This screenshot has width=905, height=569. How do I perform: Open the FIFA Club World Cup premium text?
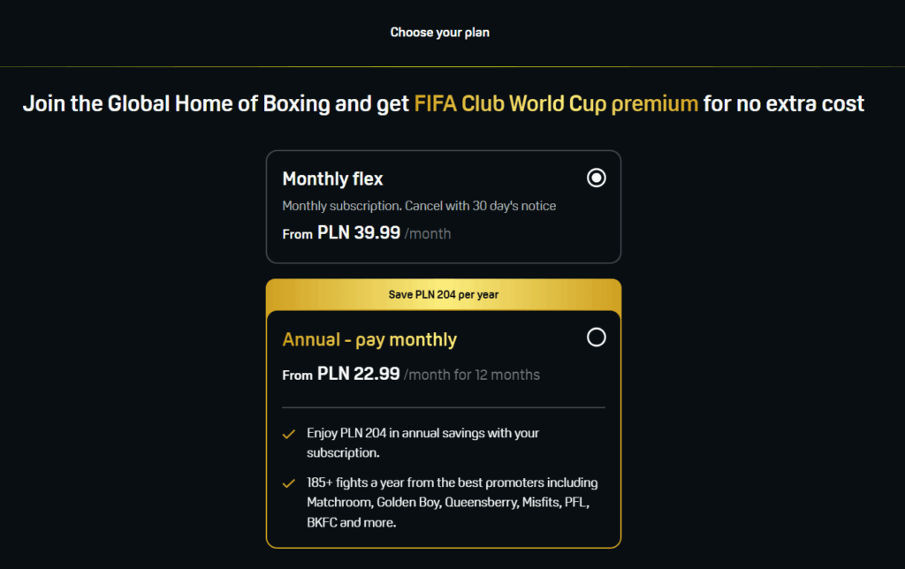[557, 104]
